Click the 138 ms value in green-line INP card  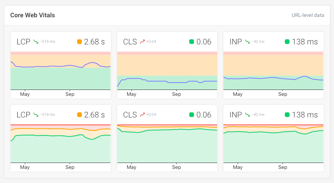(x=304, y=115)
